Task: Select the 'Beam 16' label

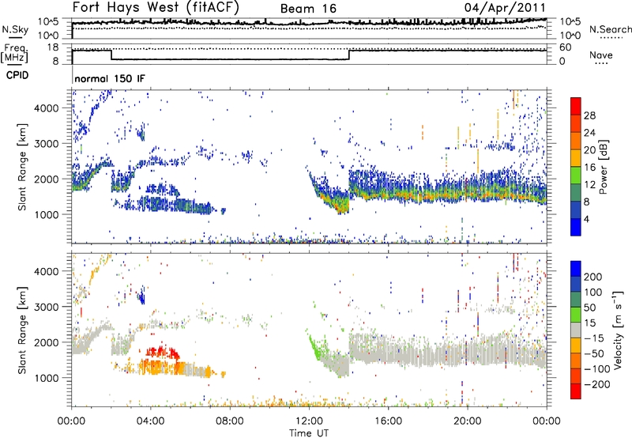Action: point(308,9)
